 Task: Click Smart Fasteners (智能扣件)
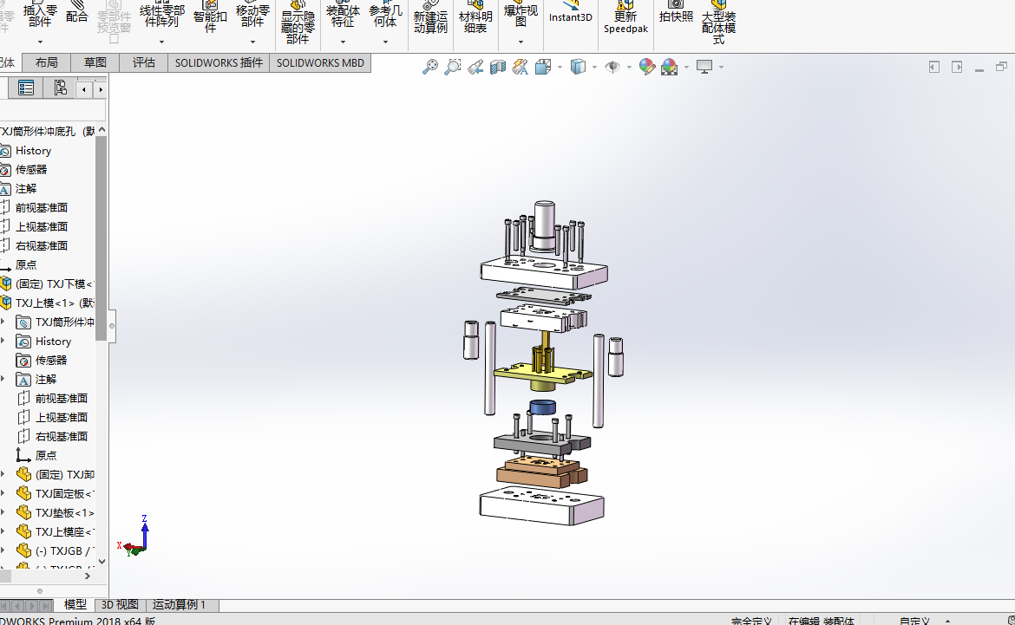coord(210,16)
